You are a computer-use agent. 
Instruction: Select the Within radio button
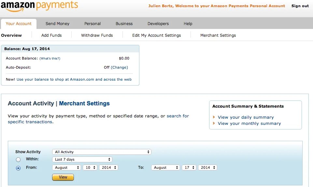(x=18, y=159)
